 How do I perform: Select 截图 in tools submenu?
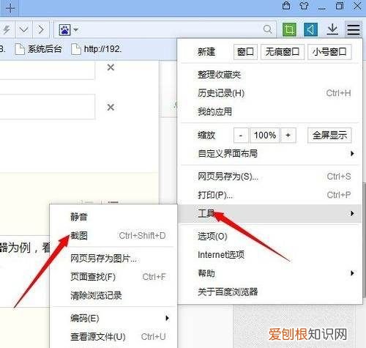coord(113,236)
